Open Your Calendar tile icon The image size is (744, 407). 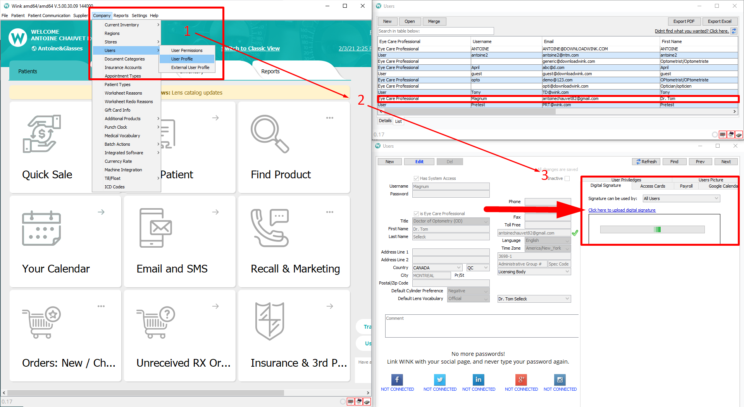coord(41,228)
